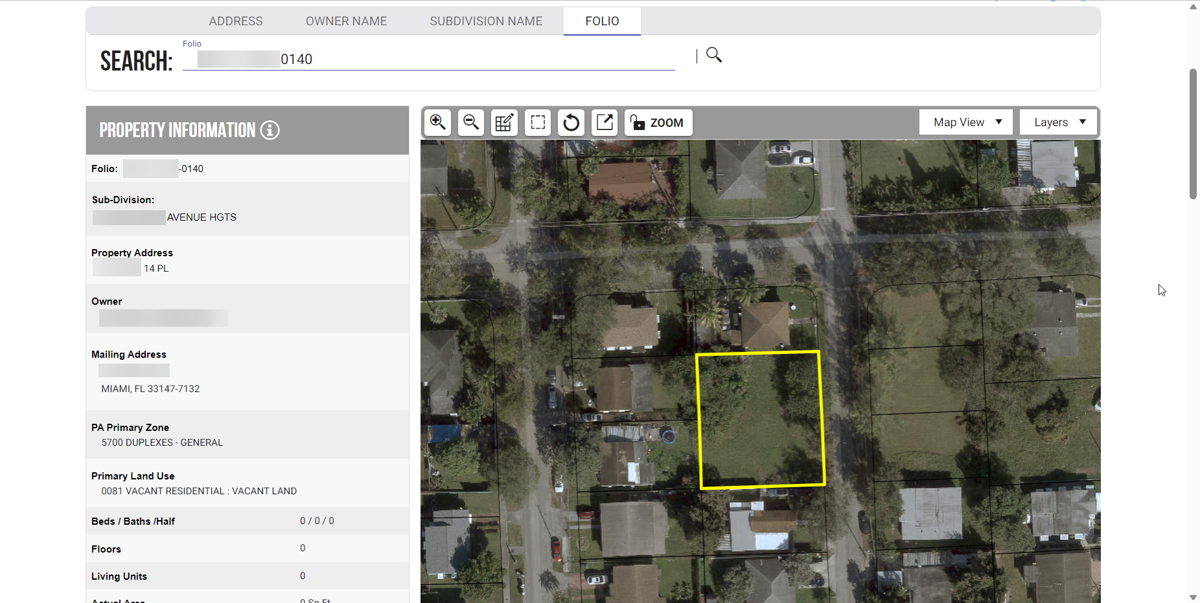This screenshot has height=603, width=1200.
Task: Switch to the OWNER NAME tab
Action: [347, 21]
